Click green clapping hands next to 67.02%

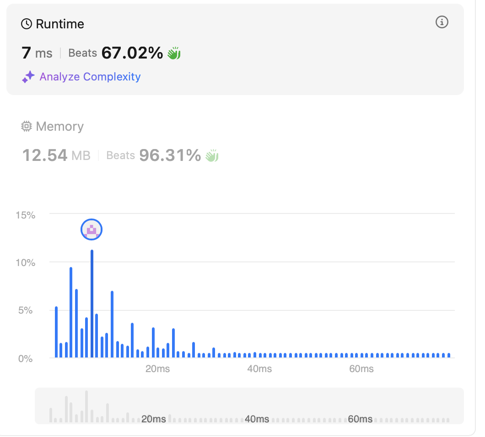[174, 53]
